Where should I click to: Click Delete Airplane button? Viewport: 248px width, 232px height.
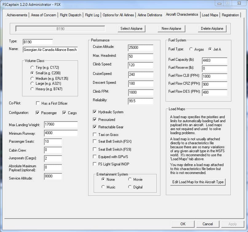click(212, 29)
